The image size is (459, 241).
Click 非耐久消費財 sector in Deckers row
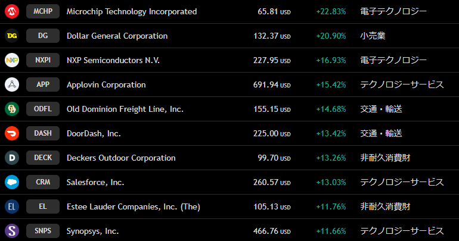click(x=385, y=158)
